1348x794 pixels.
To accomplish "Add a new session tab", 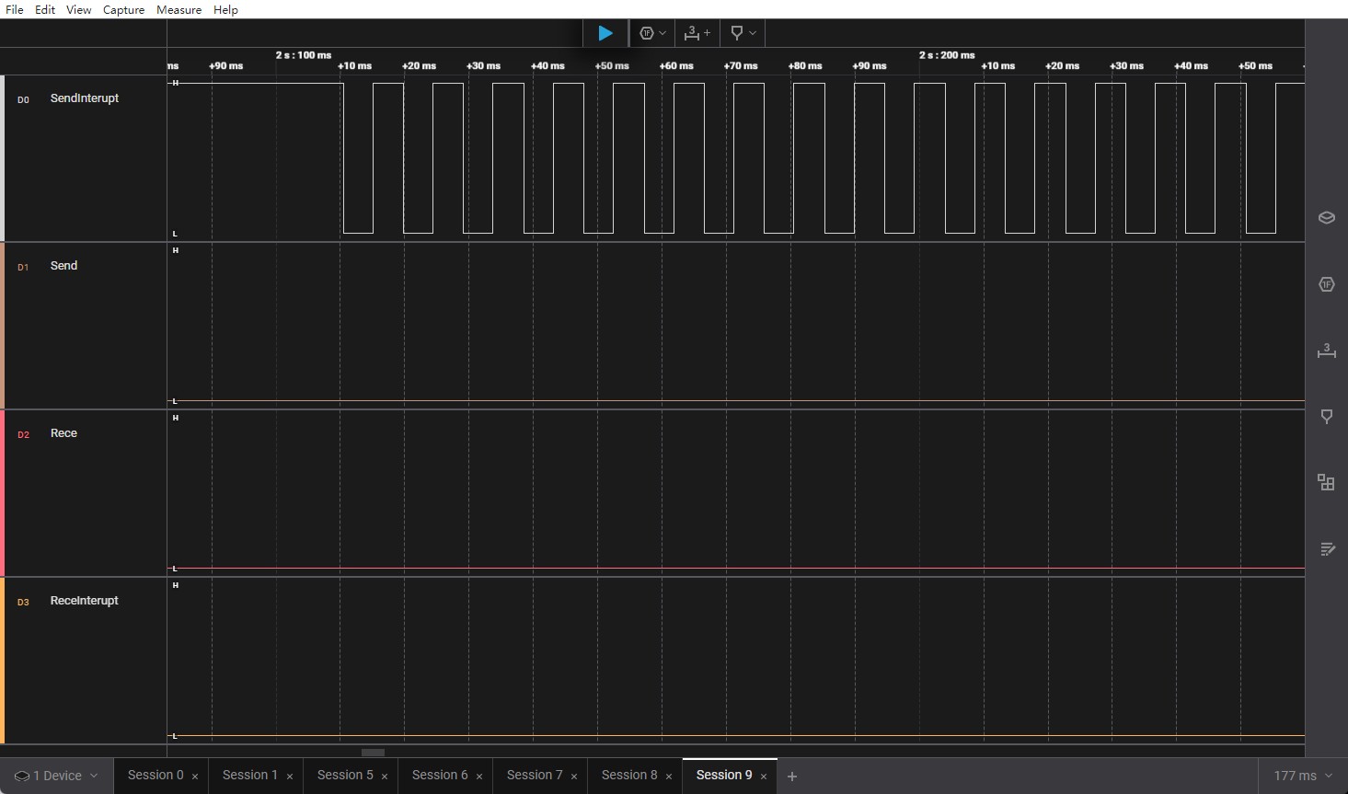I will (x=791, y=777).
